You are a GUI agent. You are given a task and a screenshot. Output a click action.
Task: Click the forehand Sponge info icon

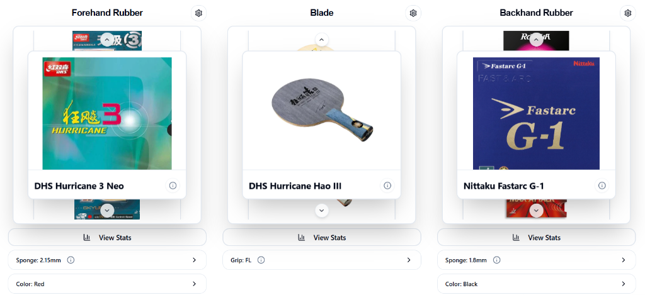point(71,260)
